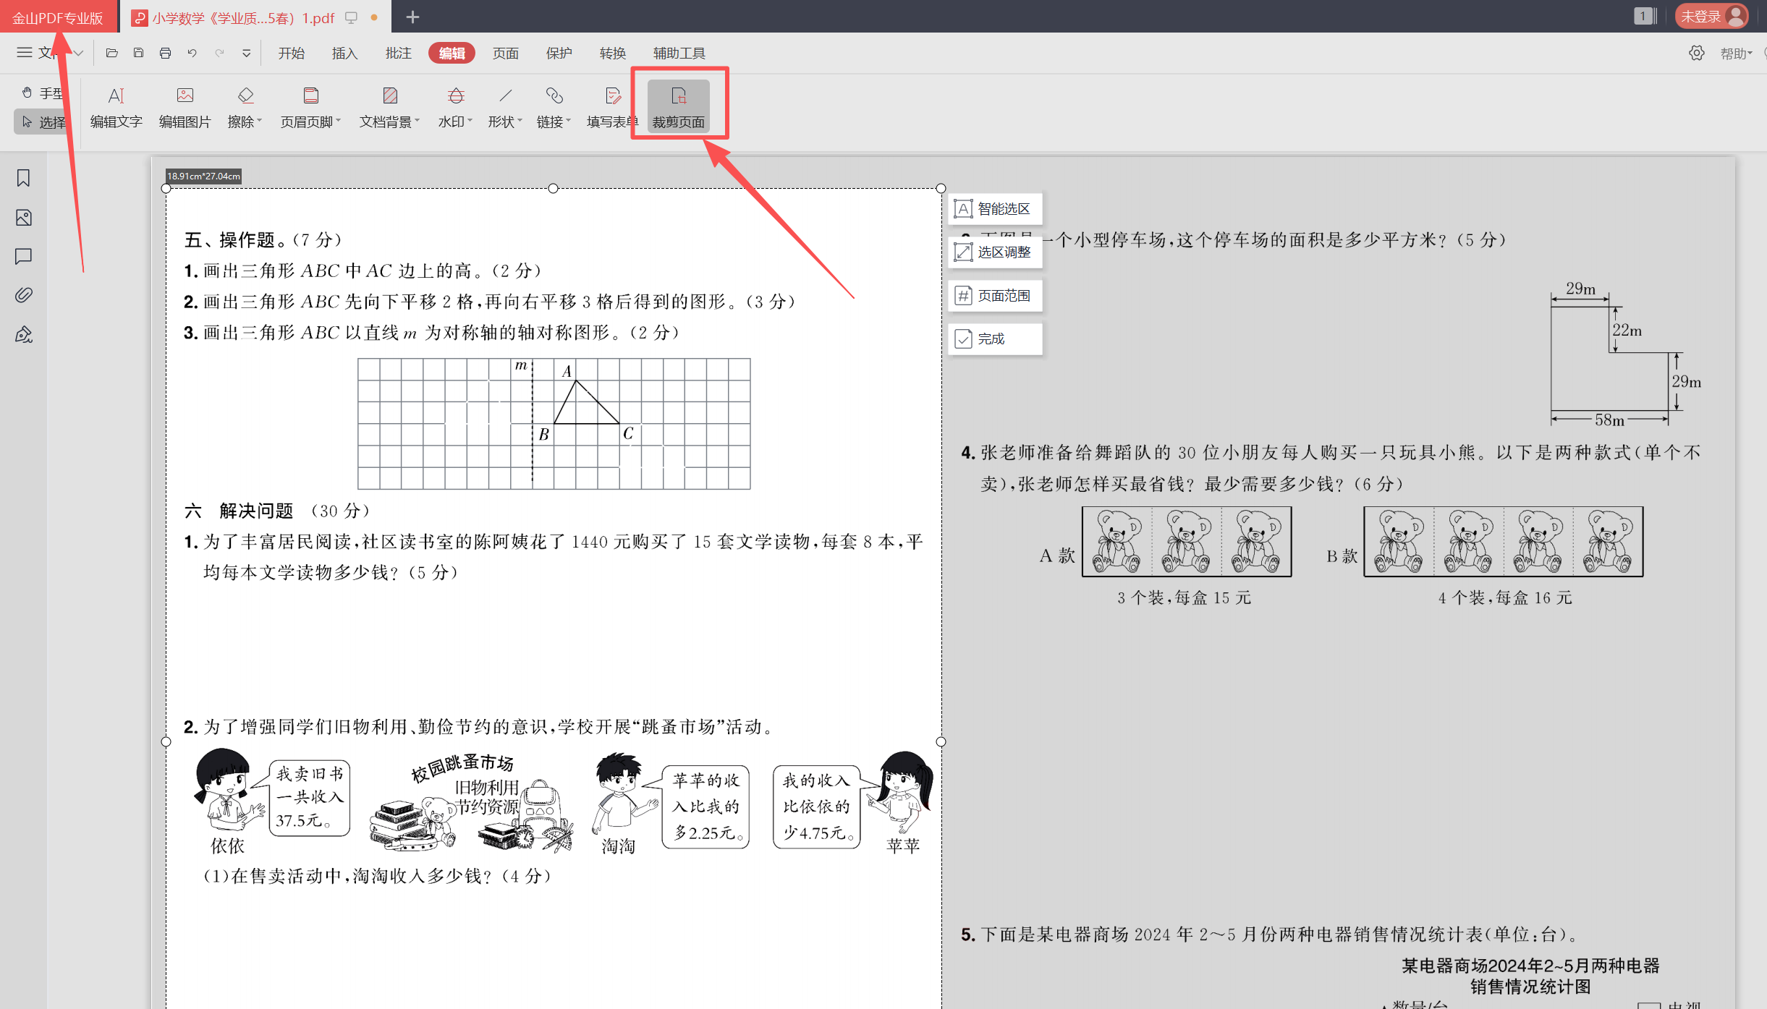Click the top-middle crop selection handle

pos(553,188)
